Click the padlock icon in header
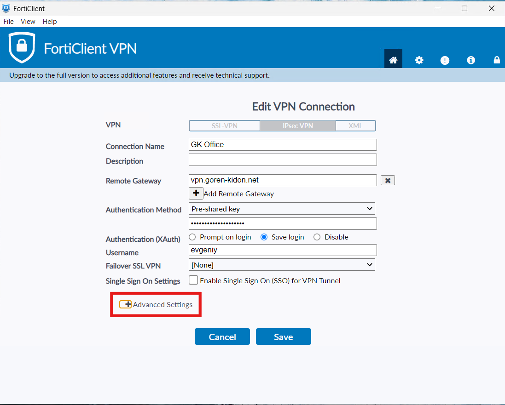 [497, 60]
